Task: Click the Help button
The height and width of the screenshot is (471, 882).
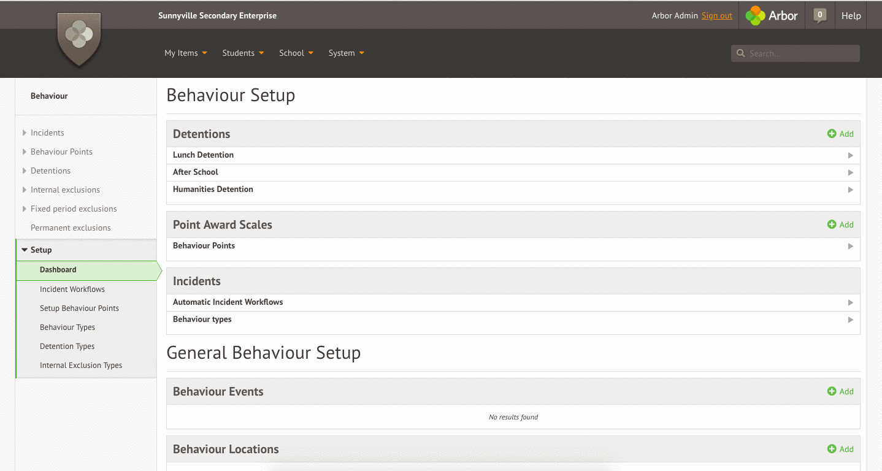Action: (851, 16)
